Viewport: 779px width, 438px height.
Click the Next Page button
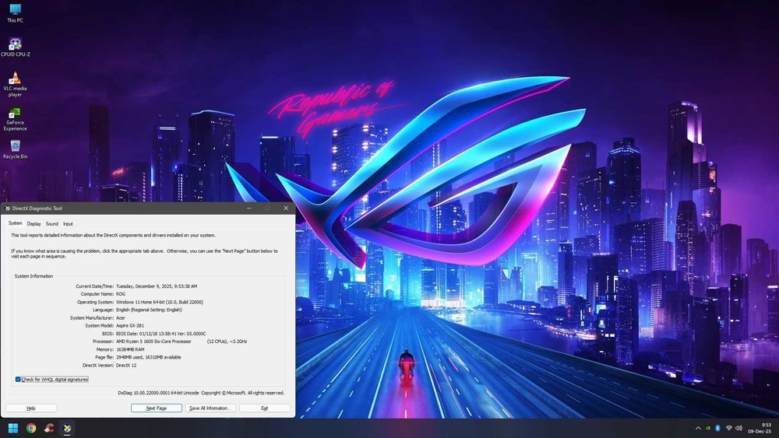pyautogui.click(x=157, y=408)
